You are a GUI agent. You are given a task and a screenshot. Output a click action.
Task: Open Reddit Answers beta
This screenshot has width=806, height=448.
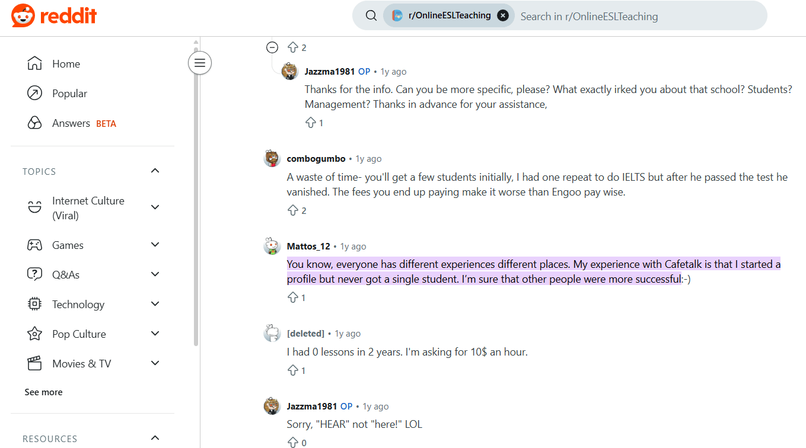tap(71, 123)
